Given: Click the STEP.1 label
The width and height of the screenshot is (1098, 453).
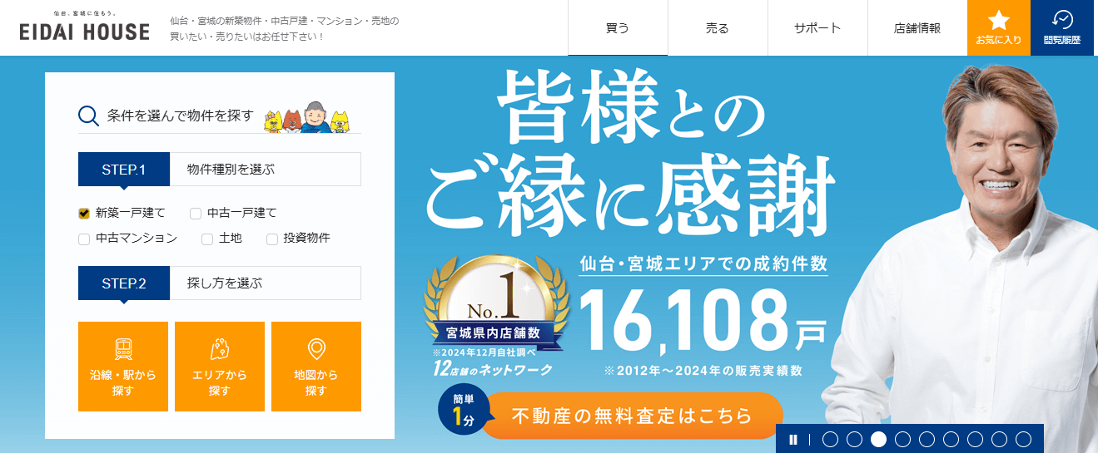Looking at the screenshot, I should [124, 170].
